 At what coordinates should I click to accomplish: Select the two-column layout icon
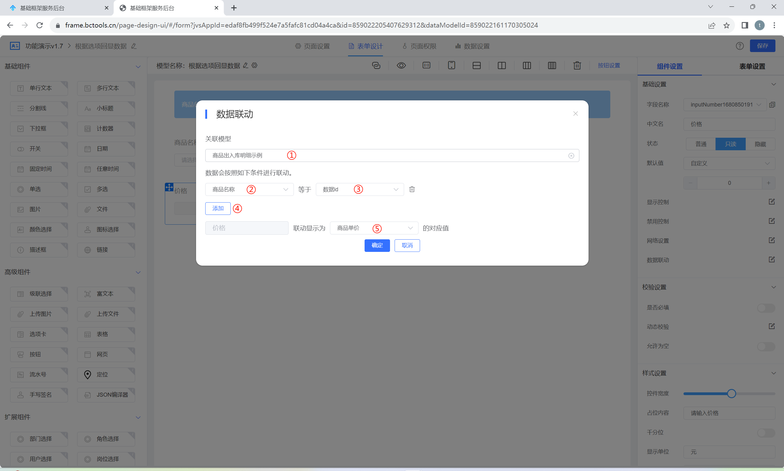point(502,65)
